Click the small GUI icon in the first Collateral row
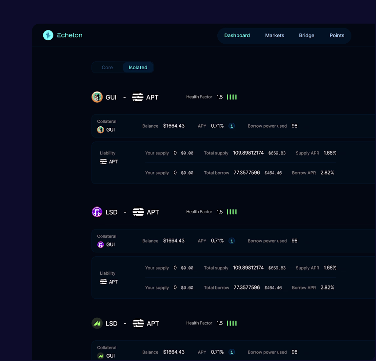 click(x=101, y=130)
